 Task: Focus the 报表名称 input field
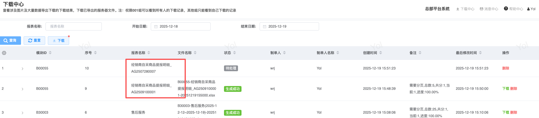click(73, 26)
